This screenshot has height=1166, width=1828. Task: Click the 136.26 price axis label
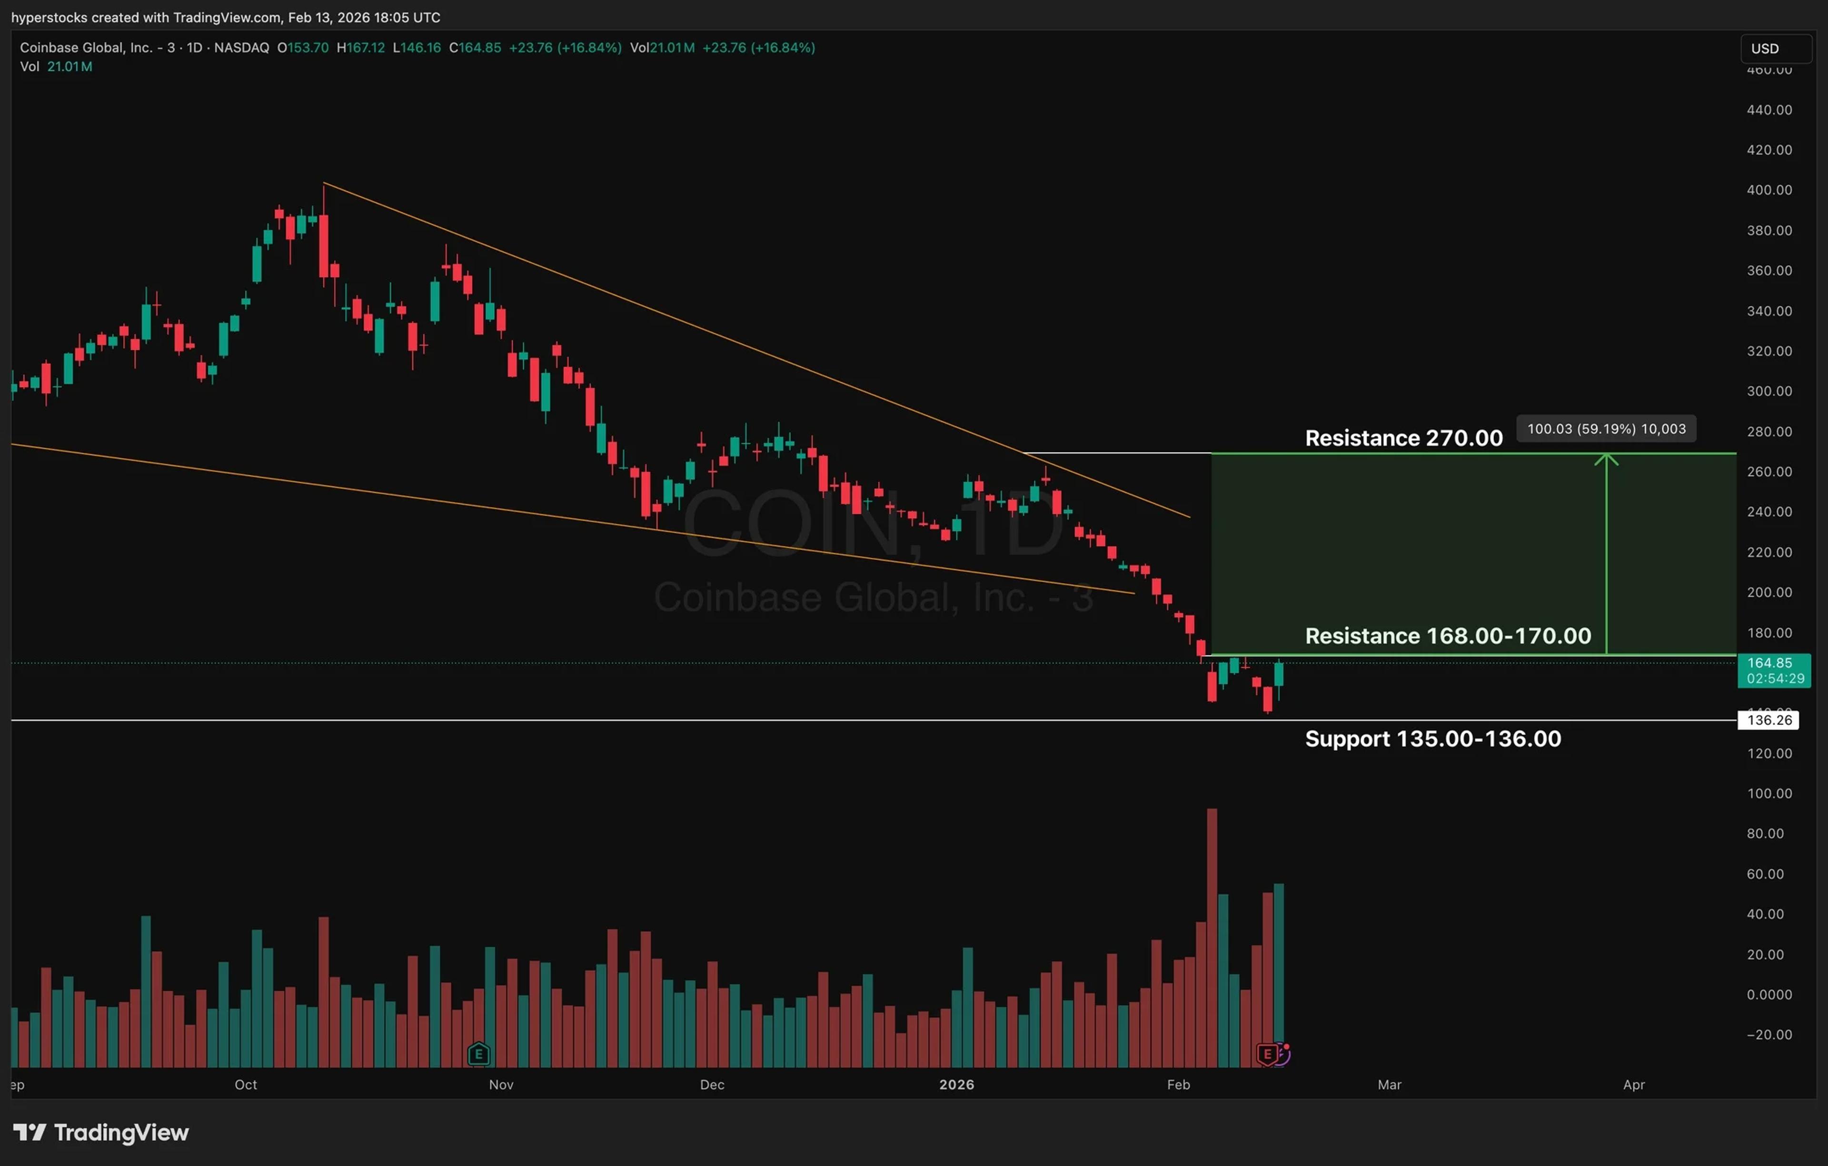1768,720
